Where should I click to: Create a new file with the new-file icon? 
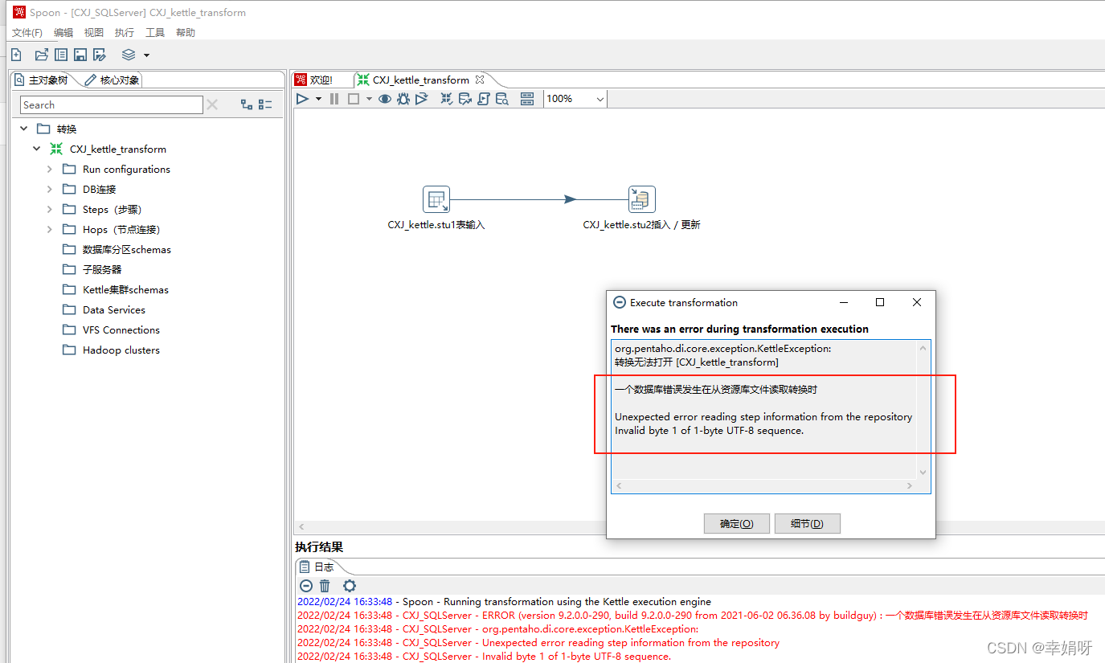16,54
